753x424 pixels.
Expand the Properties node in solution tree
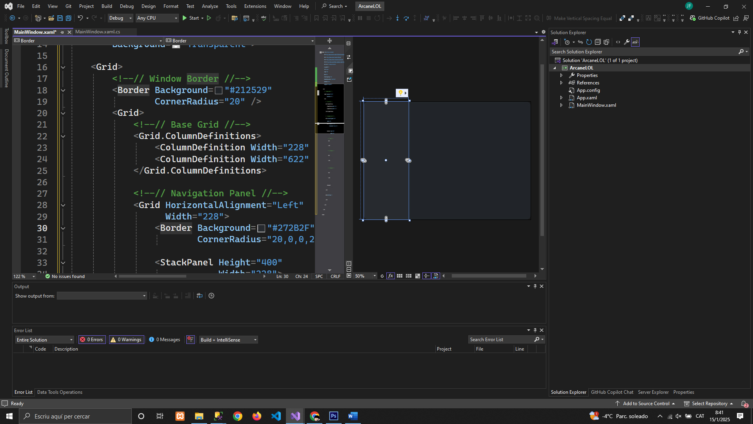[x=562, y=75]
